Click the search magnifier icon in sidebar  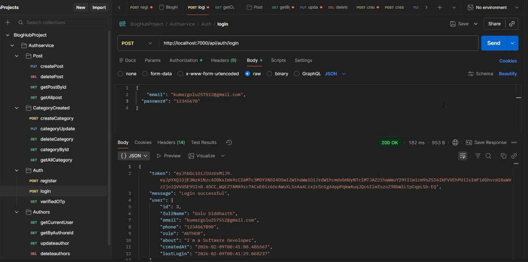coord(20,22)
